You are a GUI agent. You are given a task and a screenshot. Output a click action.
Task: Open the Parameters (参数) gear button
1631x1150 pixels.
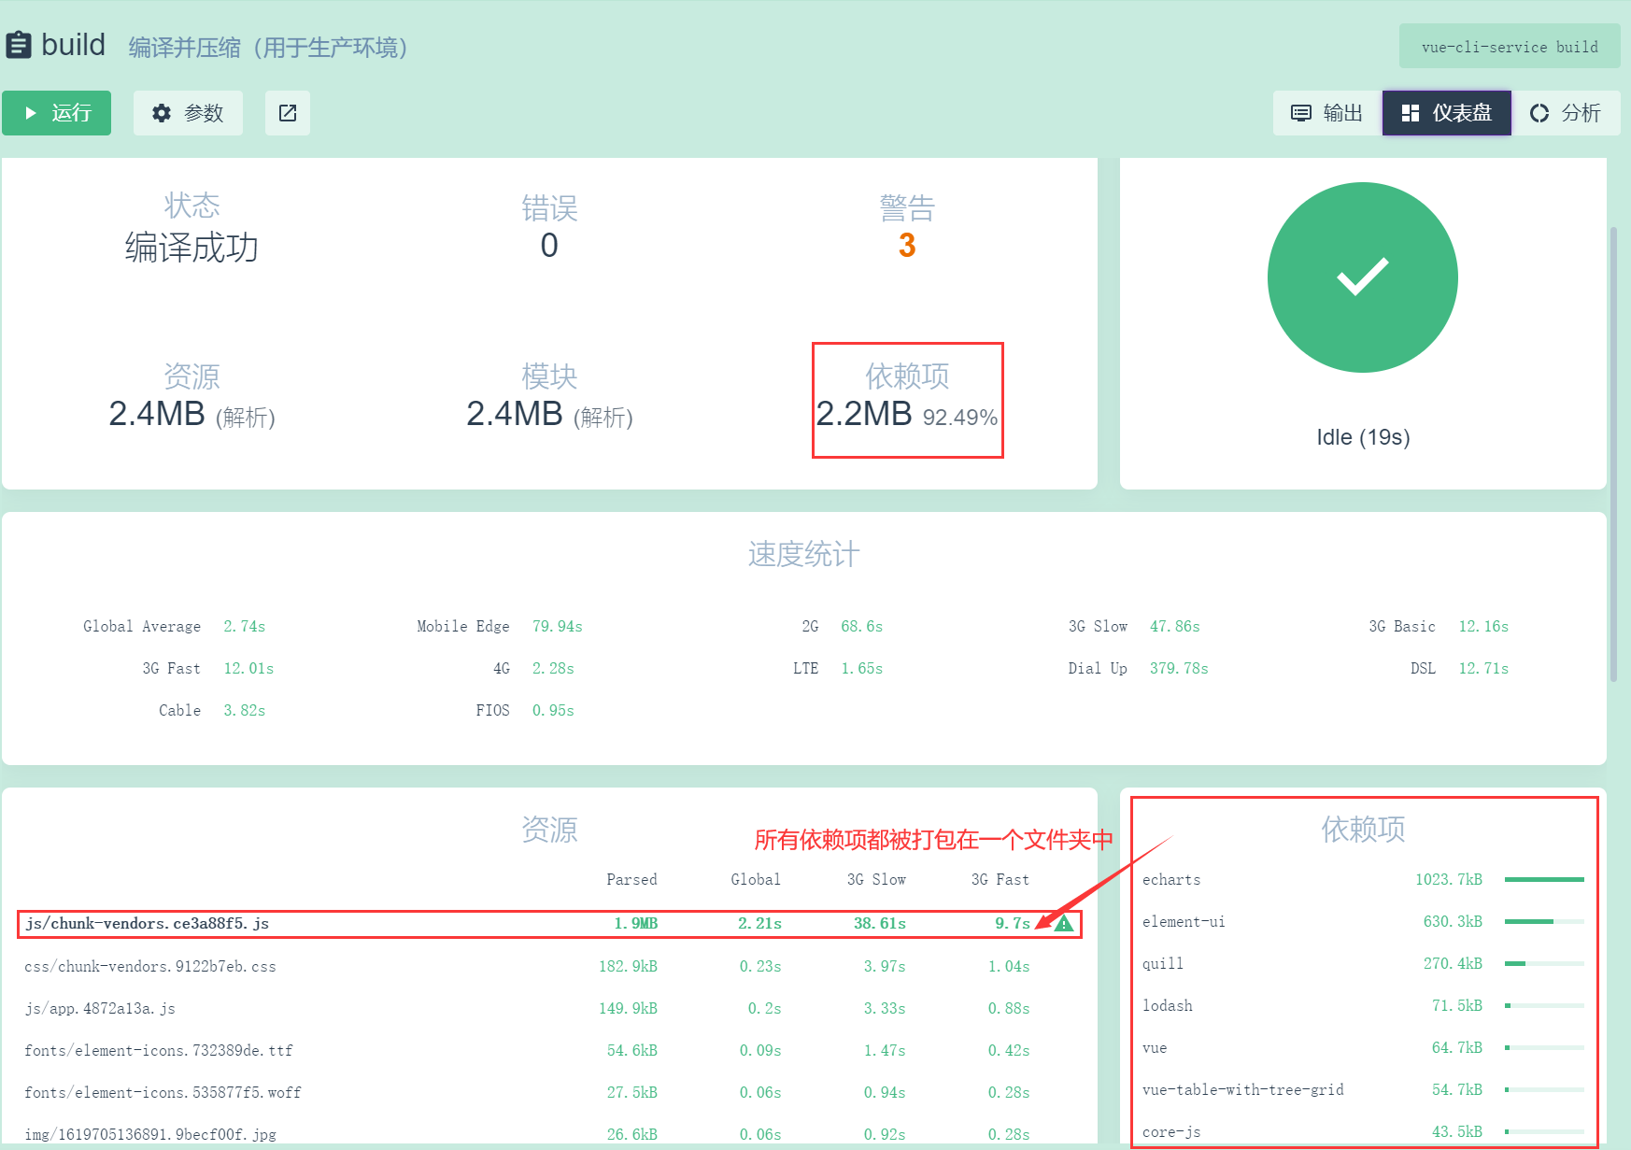click(188, 113)
